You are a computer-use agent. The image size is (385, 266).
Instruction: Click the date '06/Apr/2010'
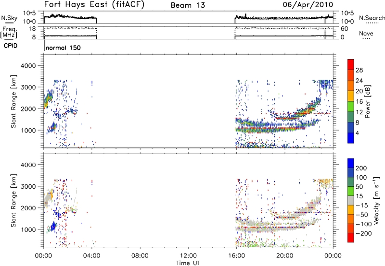point(308,5)
